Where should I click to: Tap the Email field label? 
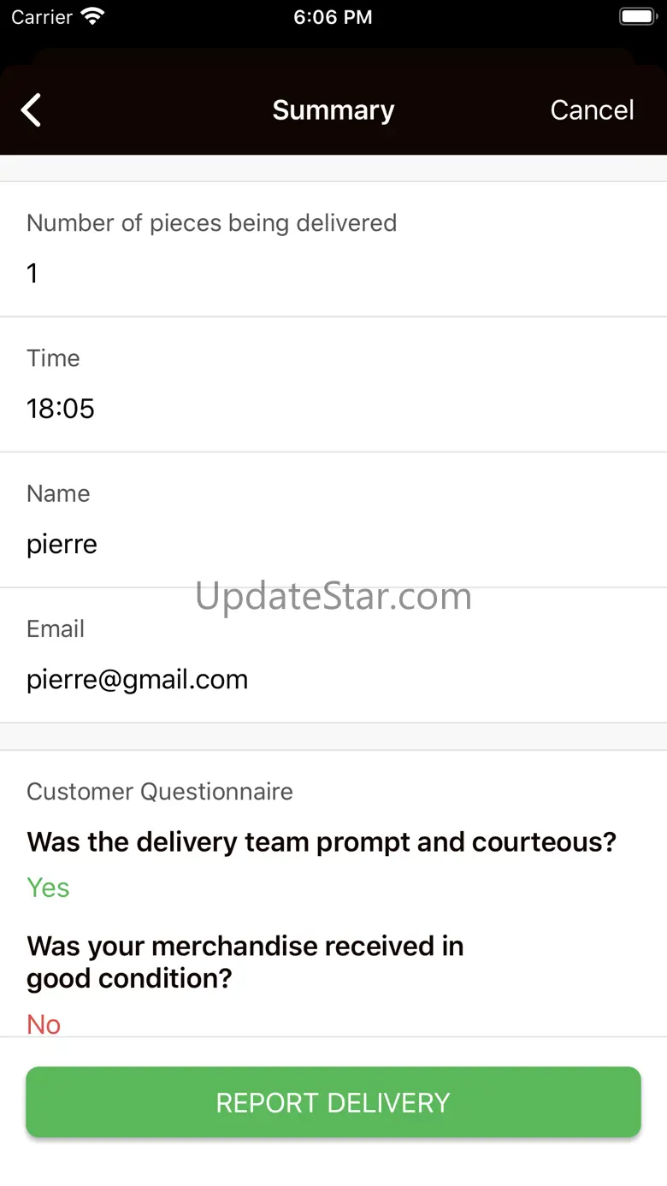[x=56, y=629]
